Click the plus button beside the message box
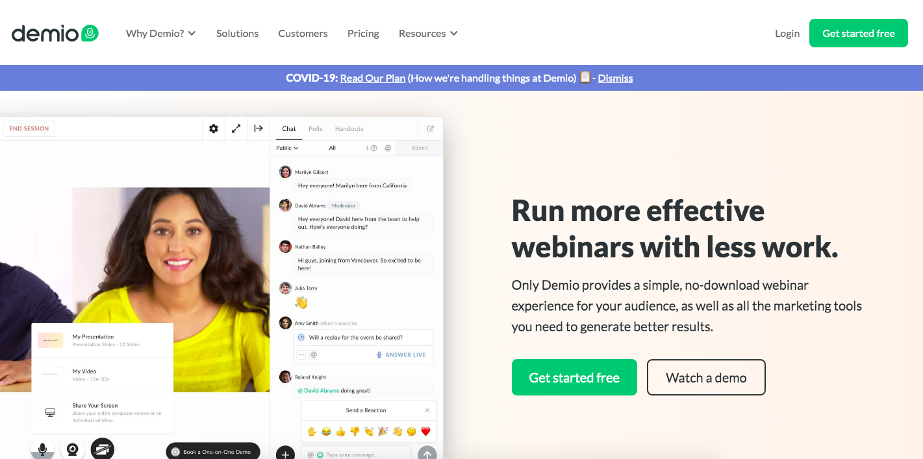This screenshot has height=459, width=923. tap(285, 454)
